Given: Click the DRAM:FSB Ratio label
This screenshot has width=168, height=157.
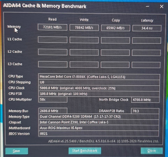Looking at the screenshot, I should click(x=111, y=111).
